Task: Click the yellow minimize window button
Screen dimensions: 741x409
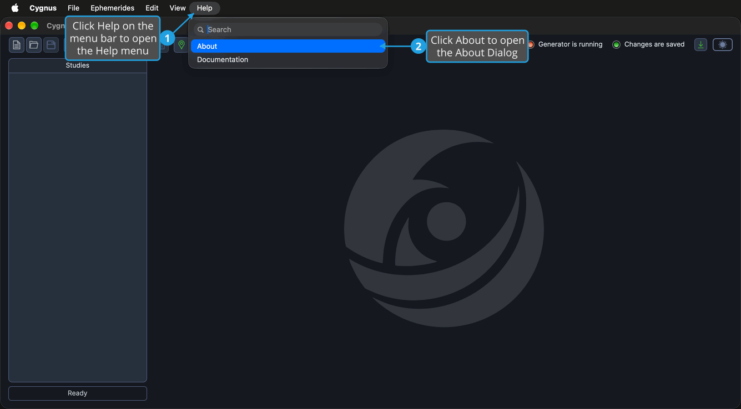Action: coord(22,25)
